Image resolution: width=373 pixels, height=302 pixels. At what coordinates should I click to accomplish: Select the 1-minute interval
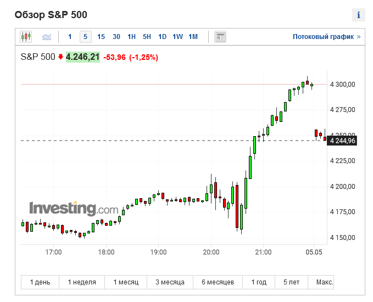pyautogui.click(x=70, y=37)
